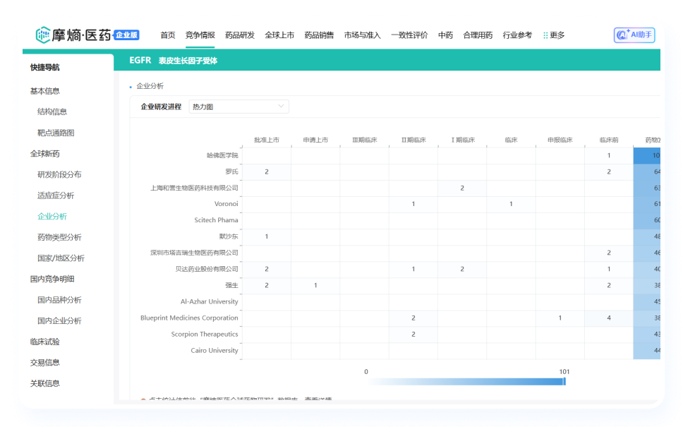Screen dimensions: 683x427
Task: Click the I期临床 column header
Action: click(463, 140)
